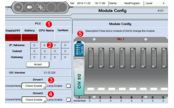Click the 'Driver2' section heading

(x=38, y=93)
